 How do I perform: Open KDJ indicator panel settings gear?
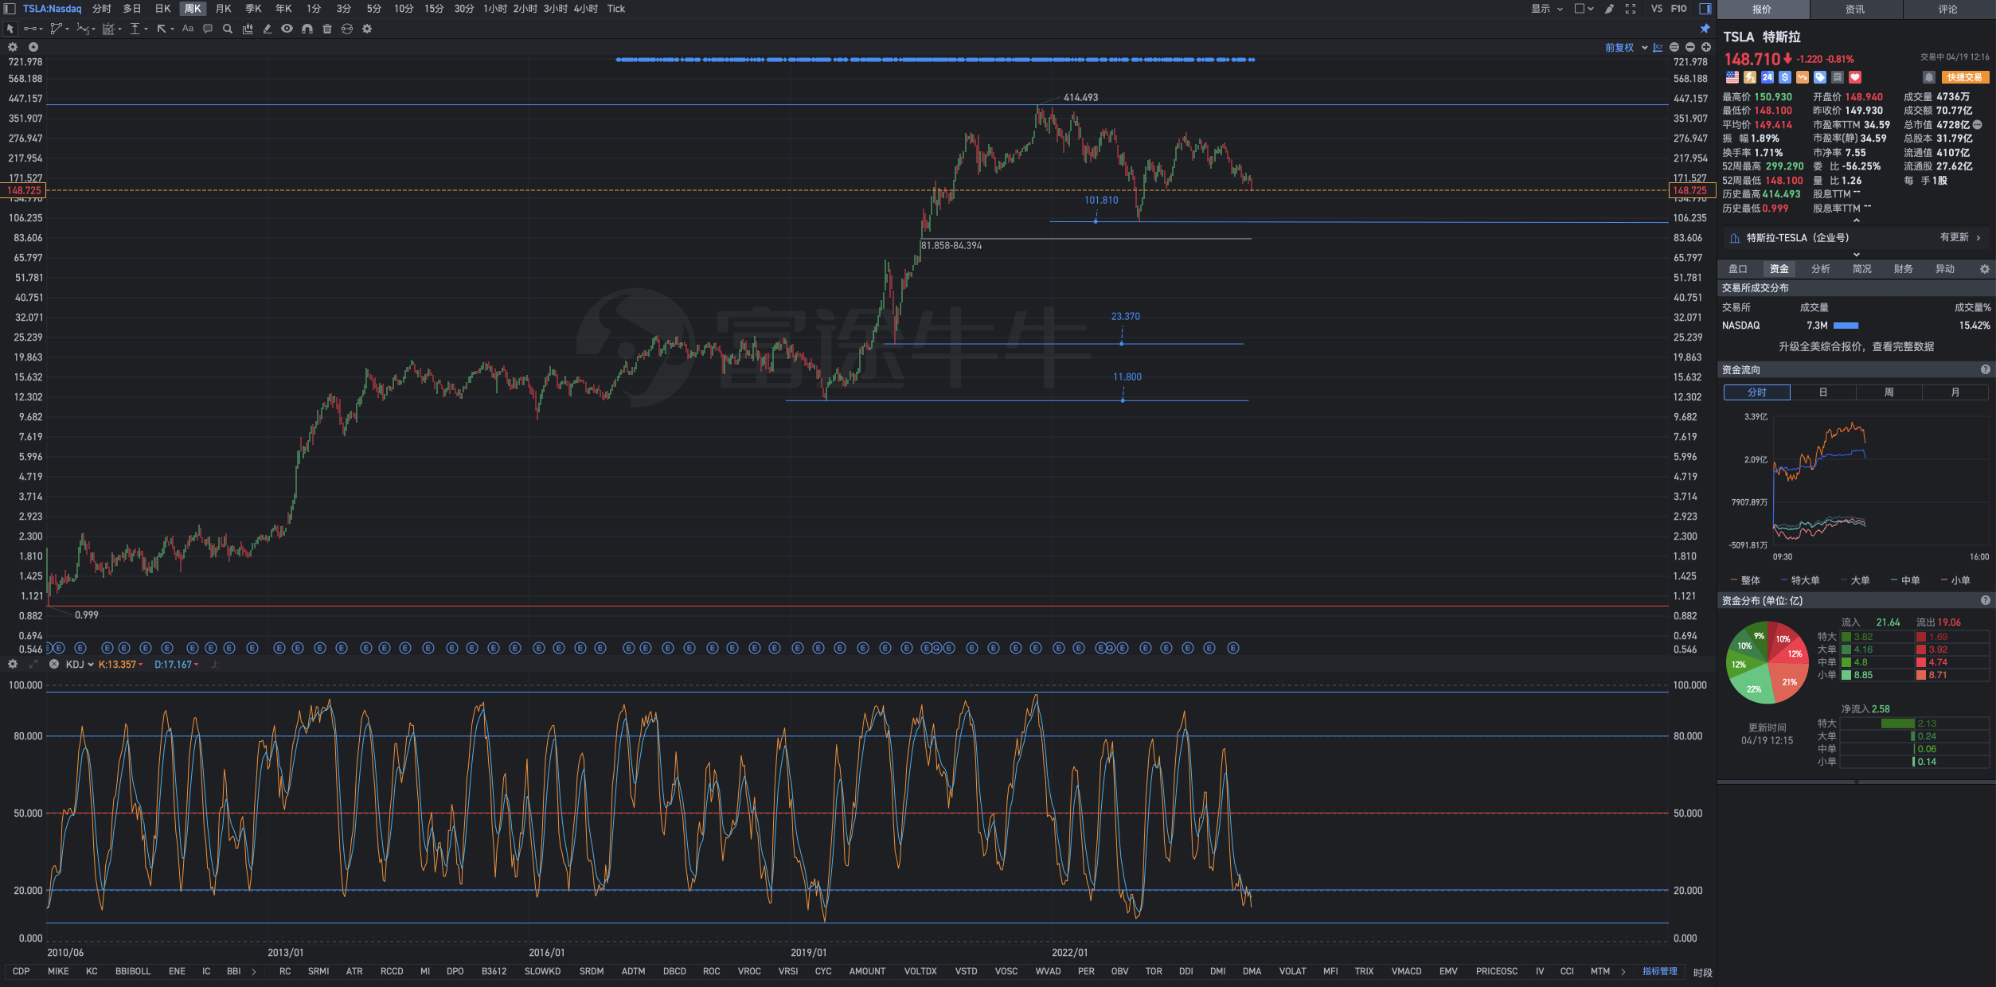[x=13, y=665]
